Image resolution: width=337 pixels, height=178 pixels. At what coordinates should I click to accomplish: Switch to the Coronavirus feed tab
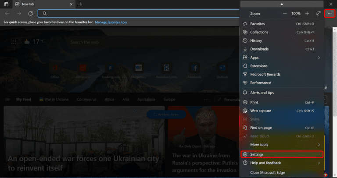coord(86,99)
